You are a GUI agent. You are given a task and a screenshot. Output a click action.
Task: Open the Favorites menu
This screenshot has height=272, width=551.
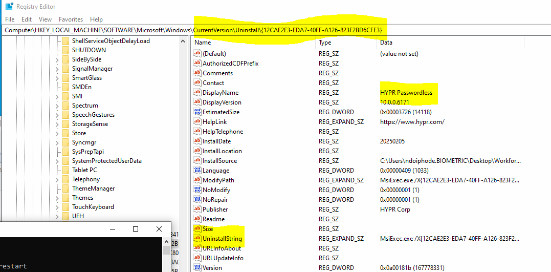point(71,19)
